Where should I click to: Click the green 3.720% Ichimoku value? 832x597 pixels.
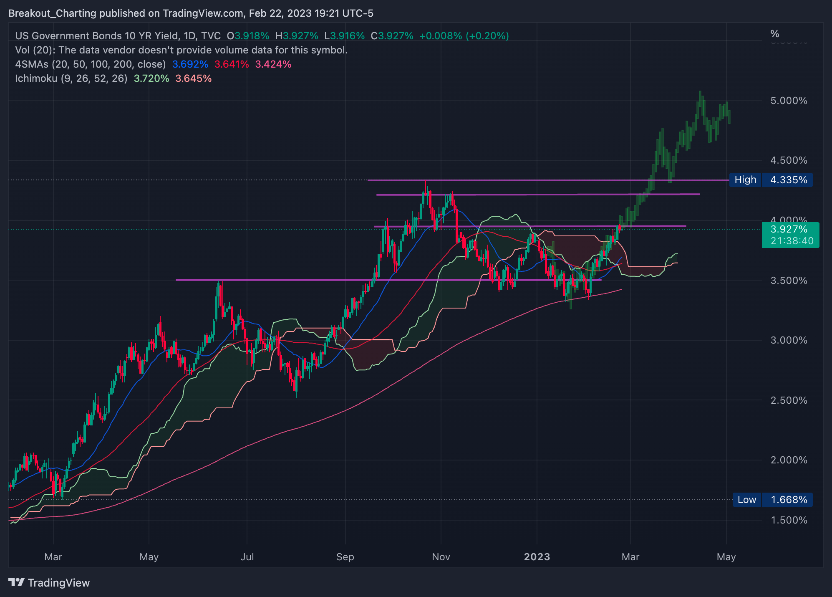click(x=151, y=78)
